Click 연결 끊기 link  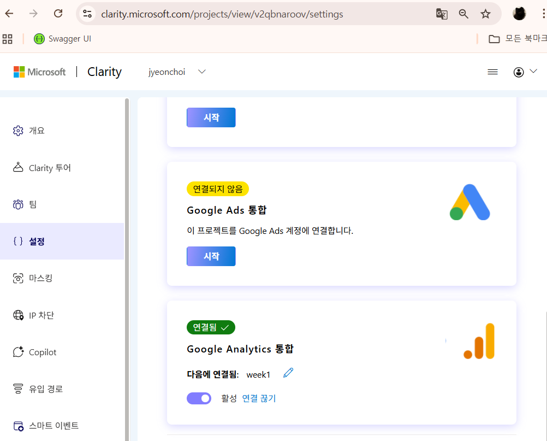[x=259, y=398]
